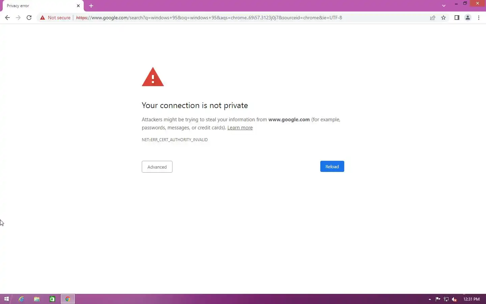
Task: Click the blue Reload button
Action: tap(332, 167)
